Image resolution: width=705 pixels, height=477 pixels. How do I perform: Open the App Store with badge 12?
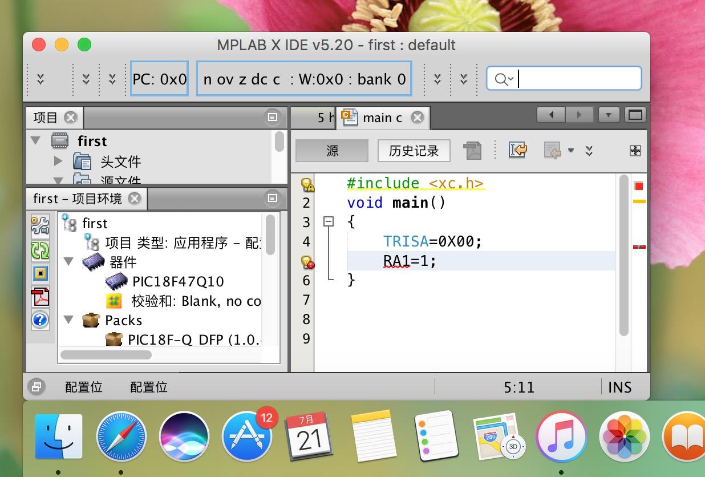click(246, 438)
